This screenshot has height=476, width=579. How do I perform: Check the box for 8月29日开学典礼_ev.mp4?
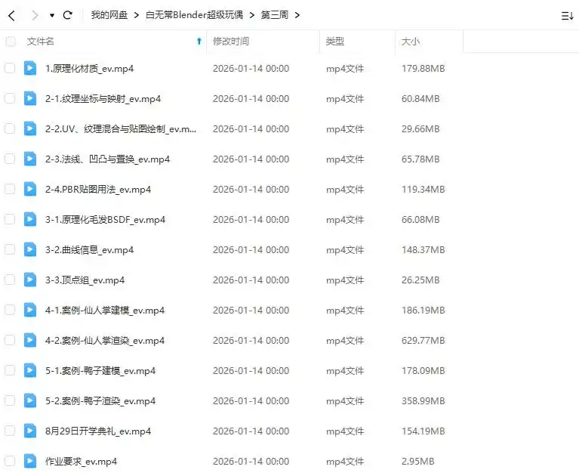(10, 431)
